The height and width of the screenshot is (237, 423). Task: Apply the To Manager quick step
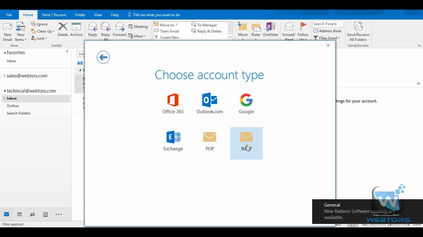[x=204, y=25]
